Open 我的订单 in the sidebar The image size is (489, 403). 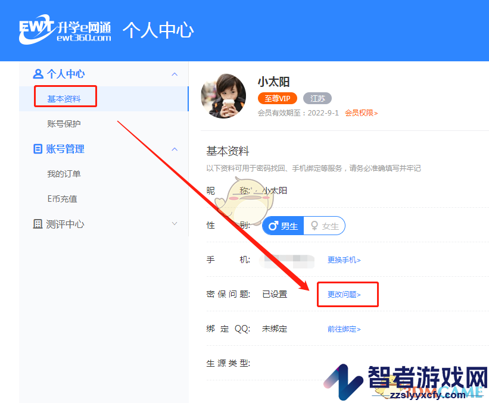point(64,174)
